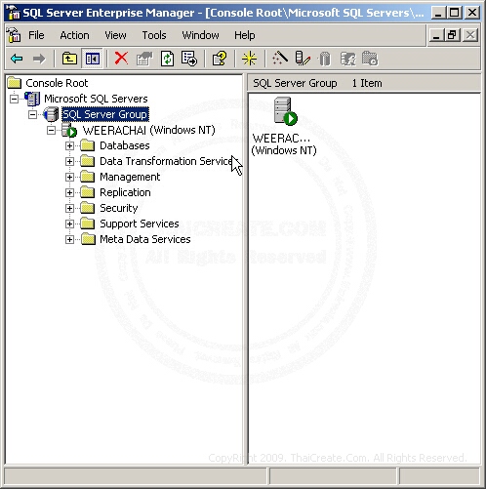The image size is (486, 489).
Task: Expand the Databases folder
Action: [x=69, y=145]
